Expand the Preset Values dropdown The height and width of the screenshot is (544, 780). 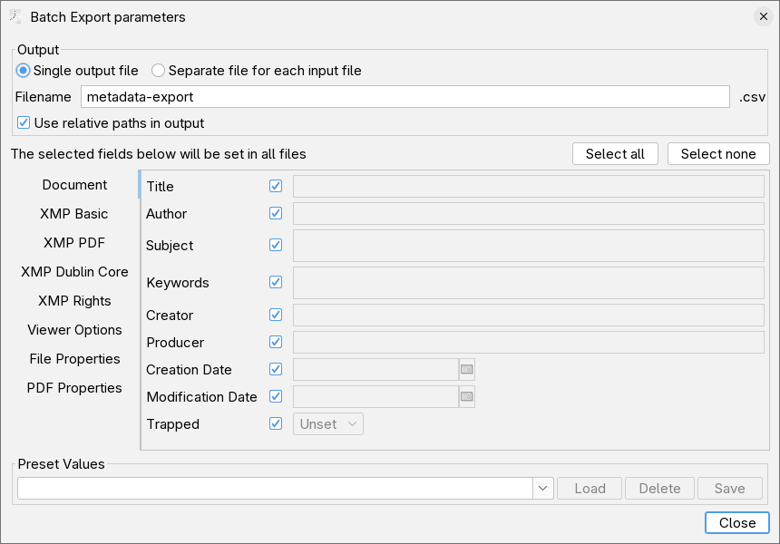pos(542,488)
